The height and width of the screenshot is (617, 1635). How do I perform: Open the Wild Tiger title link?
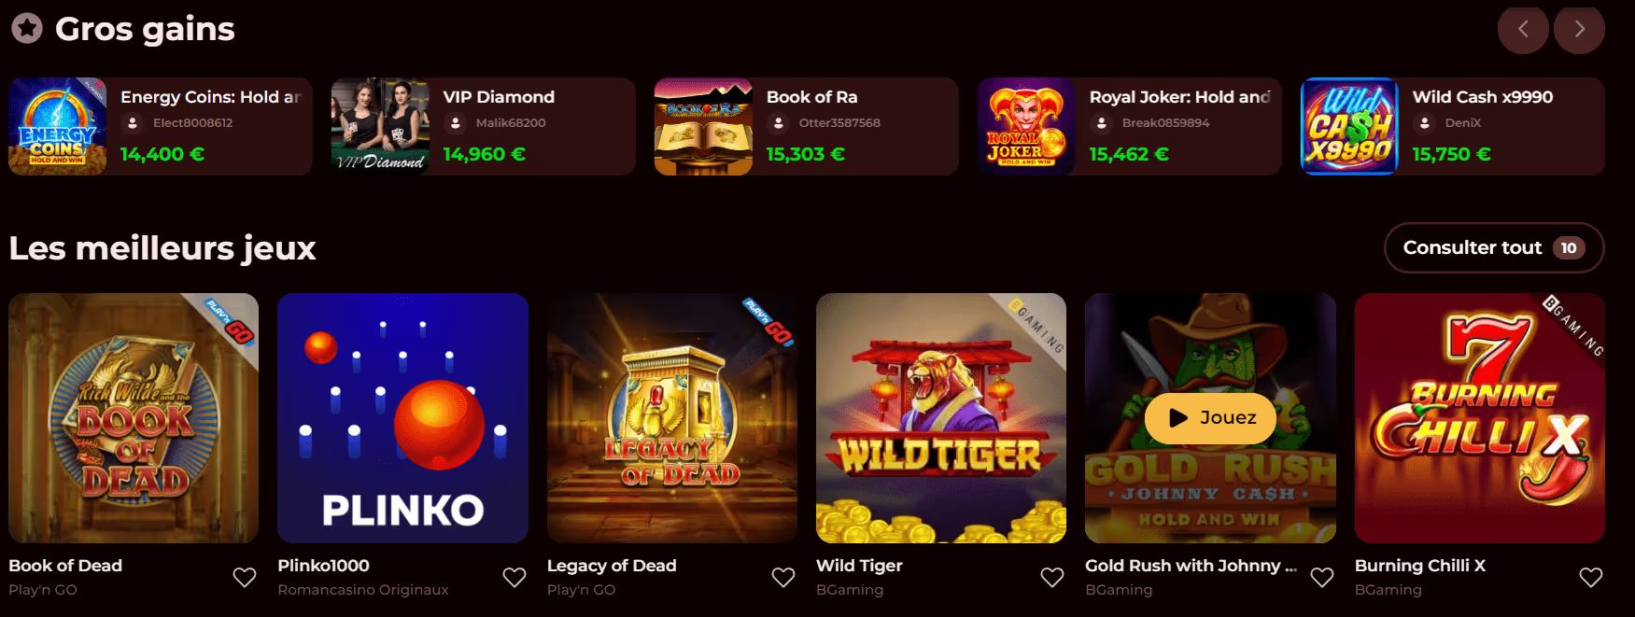click(859, 566)
